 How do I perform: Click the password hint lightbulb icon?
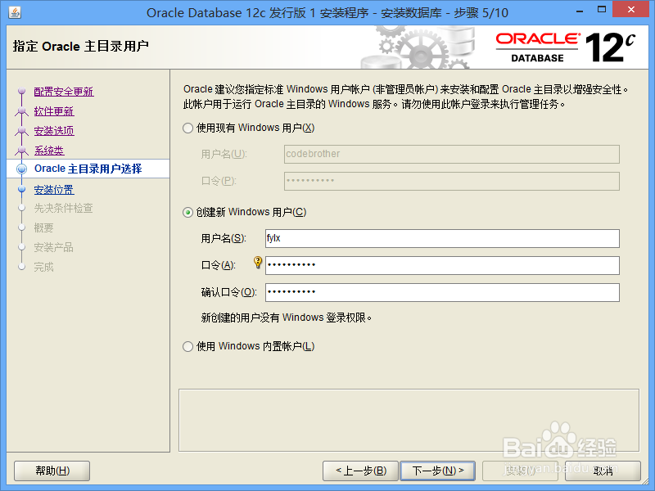tap(258, 262)
